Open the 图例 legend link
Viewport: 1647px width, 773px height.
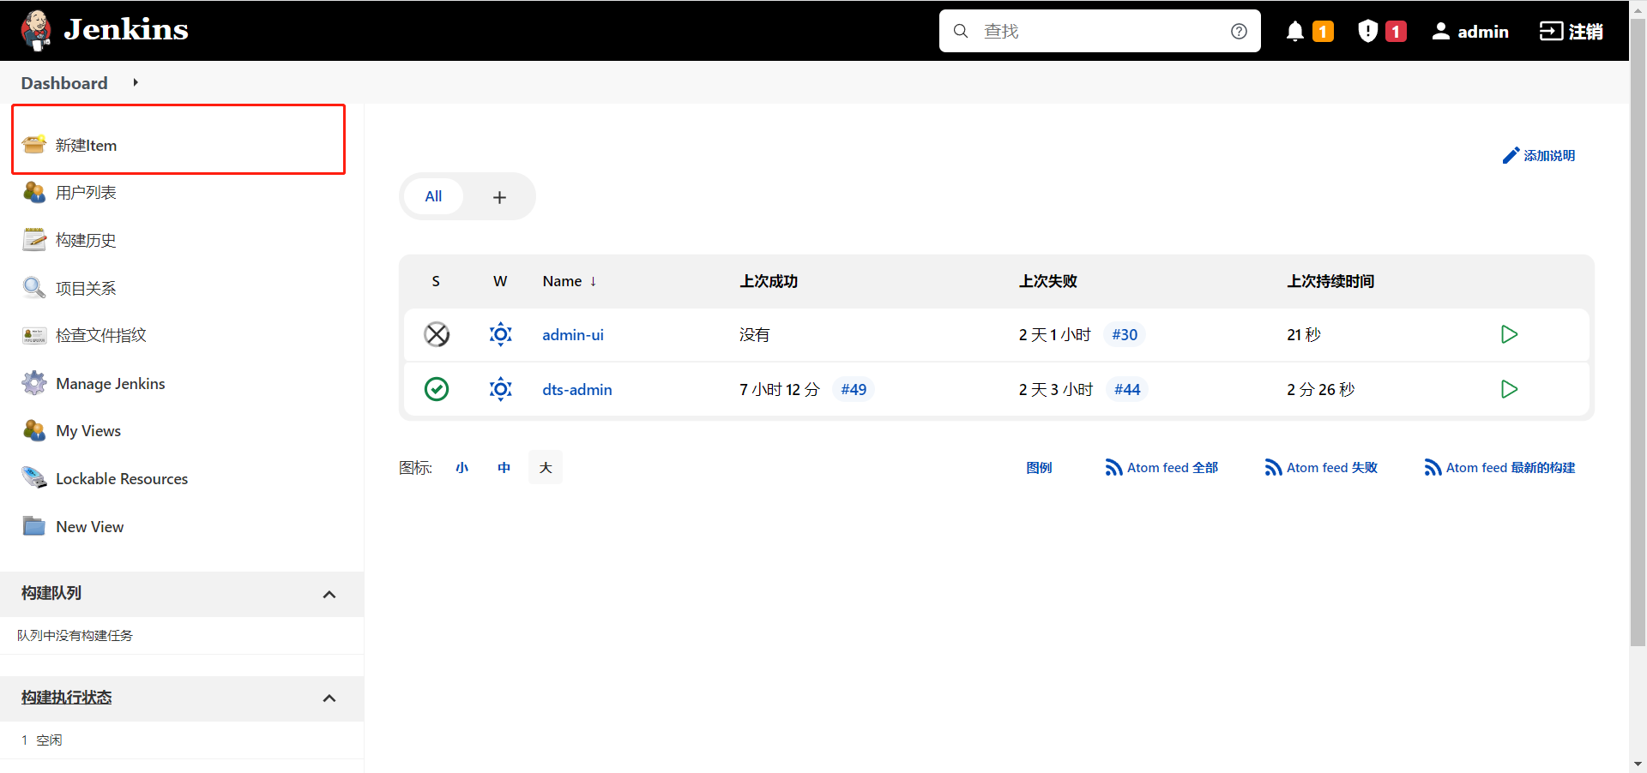(x=1039, y=468)
